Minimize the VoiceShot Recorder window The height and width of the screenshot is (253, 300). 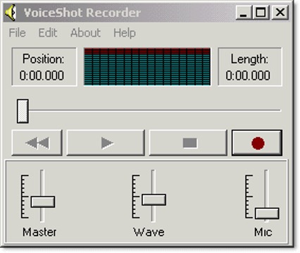244,12
